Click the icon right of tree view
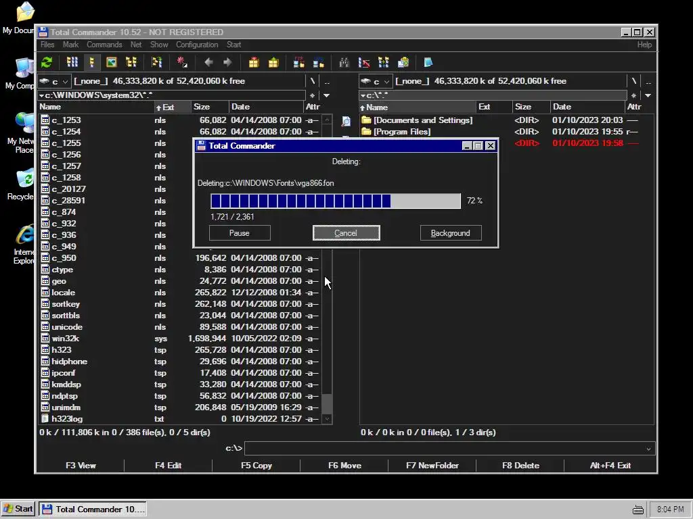 point(156,62)
